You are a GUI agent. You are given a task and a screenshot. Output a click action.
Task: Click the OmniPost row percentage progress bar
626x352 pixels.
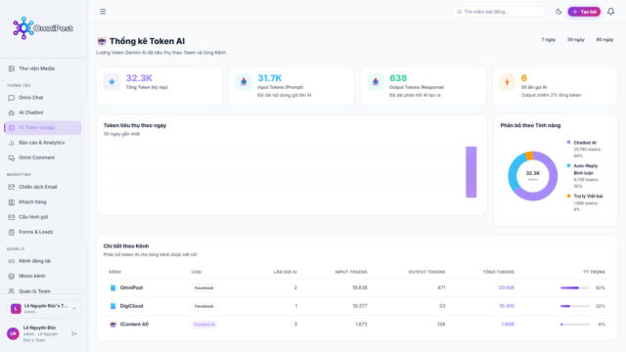coord(575,287)
